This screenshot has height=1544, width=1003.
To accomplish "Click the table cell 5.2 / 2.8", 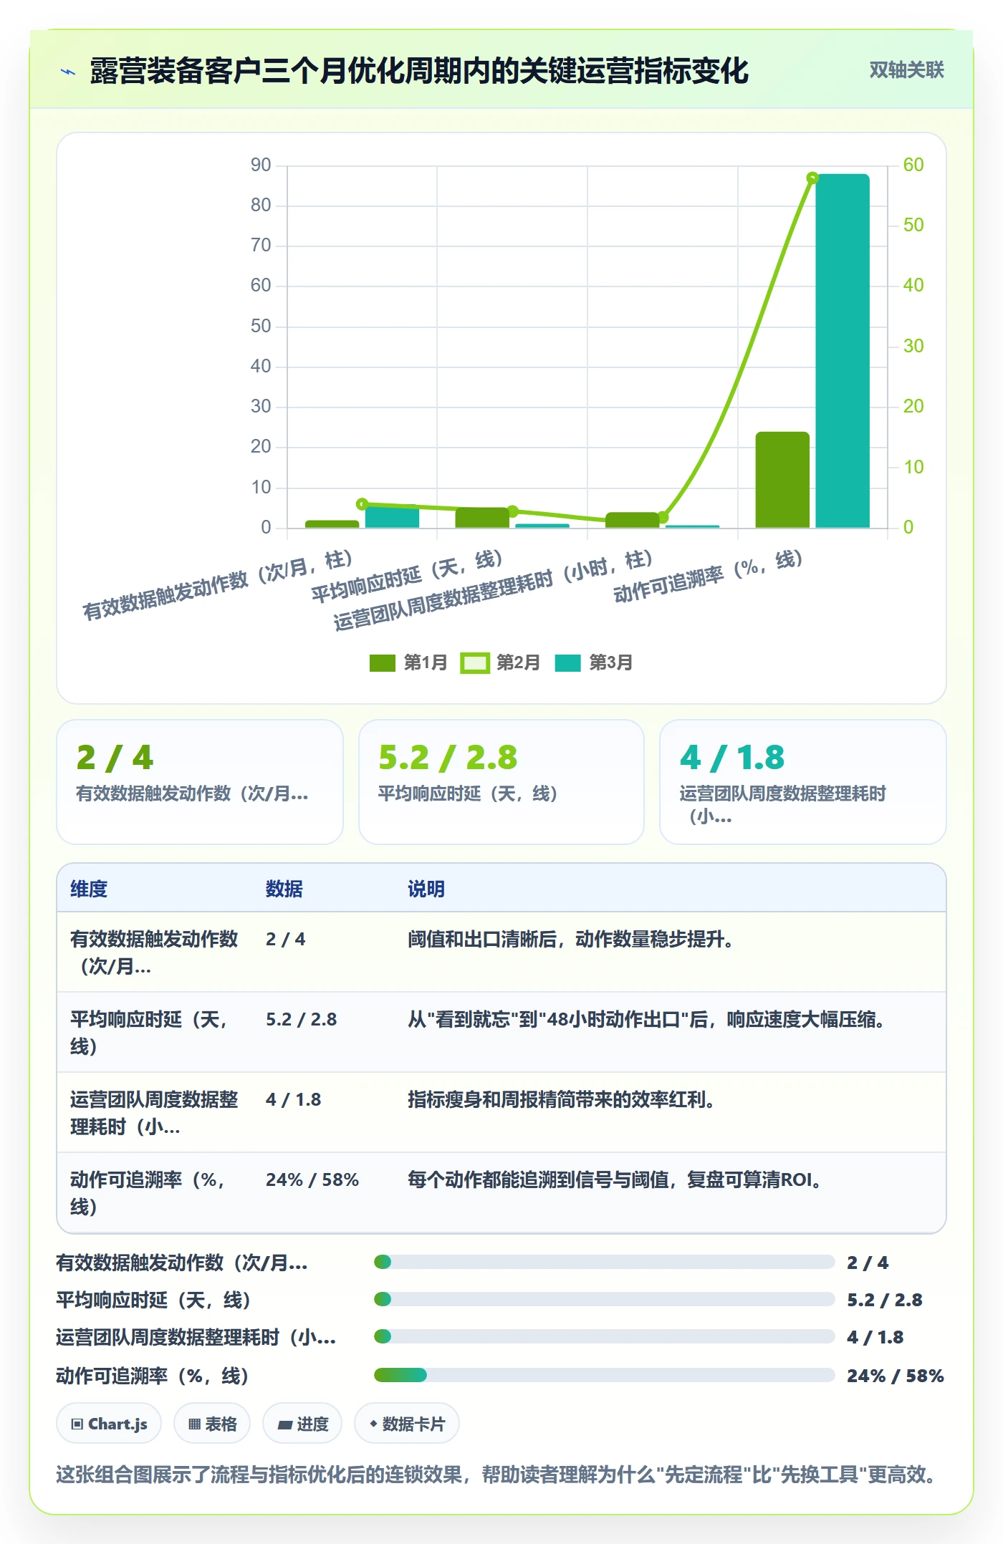I will tap(301, 1019).
